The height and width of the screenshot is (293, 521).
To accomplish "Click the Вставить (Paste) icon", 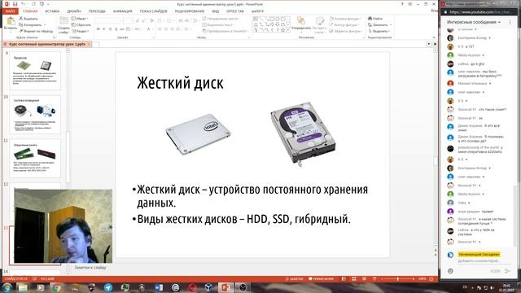I will [x=11, y=22].
